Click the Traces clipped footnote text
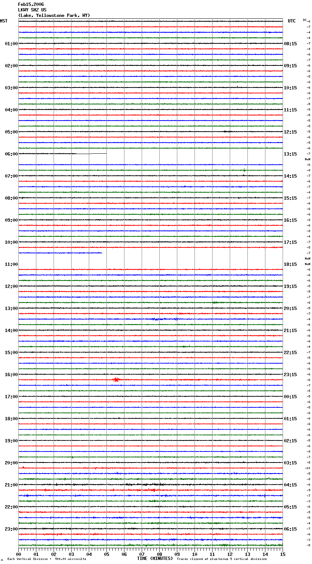This screenshot has height=564, width=312. pyautogui.click(x=222, y=559)
